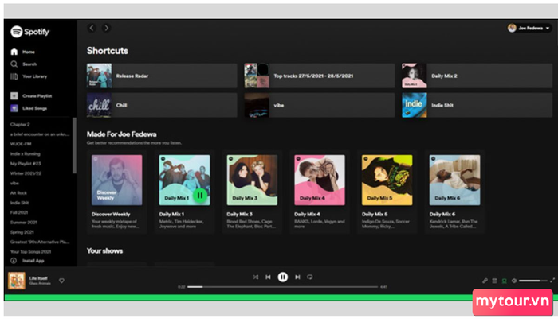Click the now playing album art
Viewport: 558px width, 322px height.
tap(17, 281)
